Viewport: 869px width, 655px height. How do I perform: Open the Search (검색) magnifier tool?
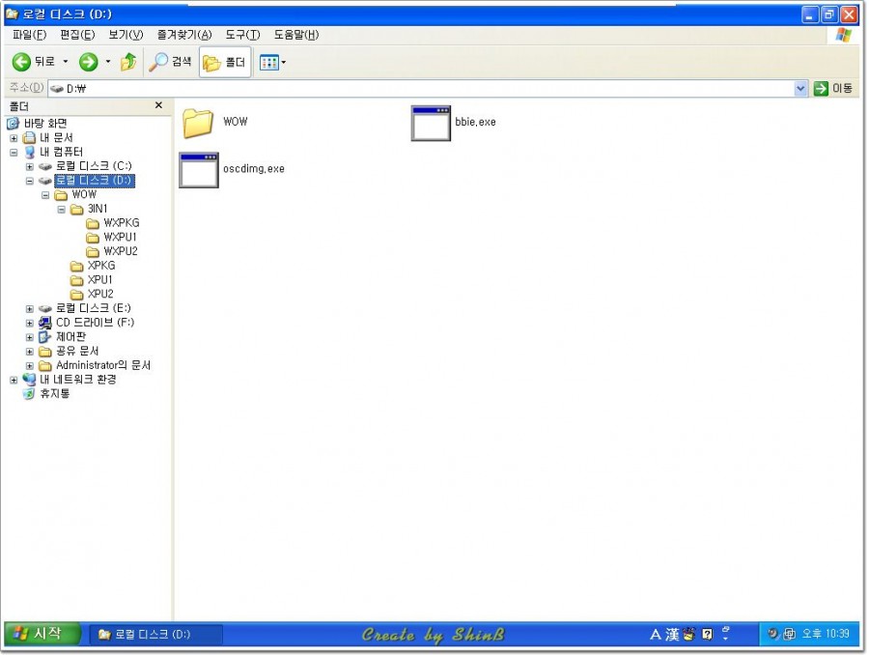tap(170, 62)
